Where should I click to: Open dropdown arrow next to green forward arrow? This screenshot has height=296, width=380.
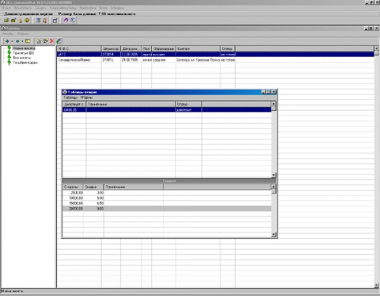pyautogui.click(x=22, y=41)
